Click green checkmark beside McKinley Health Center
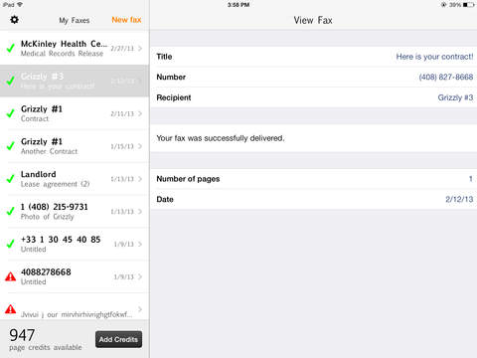 tap(11, 48)
